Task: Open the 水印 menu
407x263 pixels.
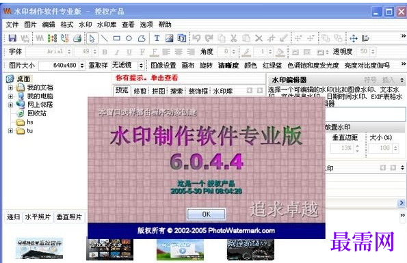Action: pyautogui.click(x=85, y=25)
